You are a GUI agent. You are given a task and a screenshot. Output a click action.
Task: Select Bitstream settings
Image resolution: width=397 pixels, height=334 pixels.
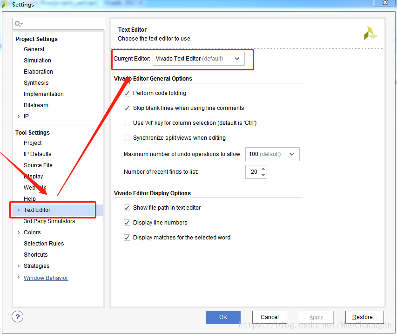pos(36,105)
